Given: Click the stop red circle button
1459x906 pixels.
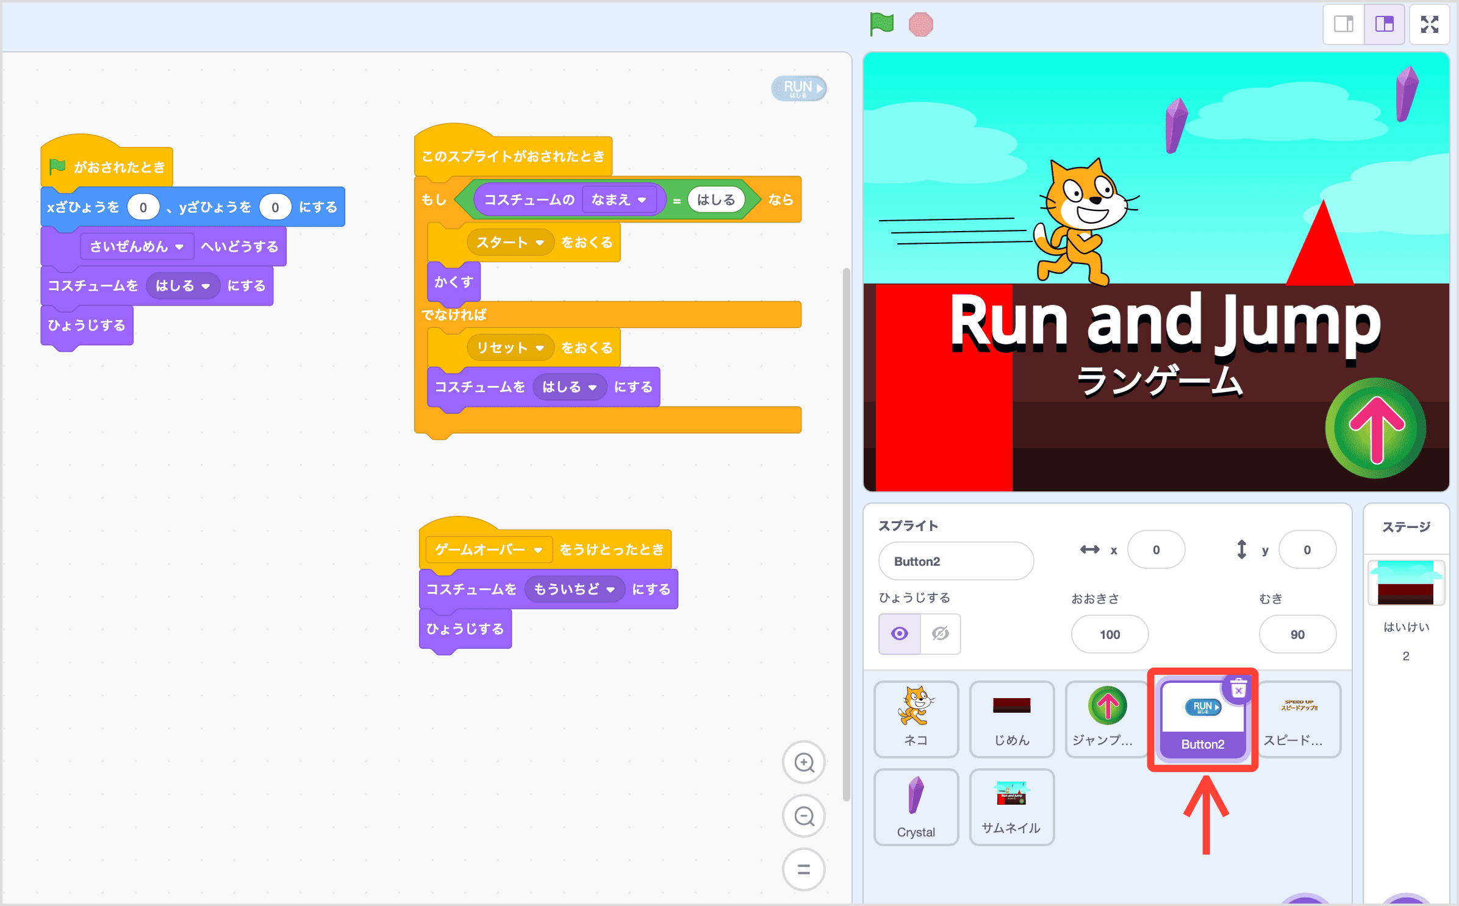Looking at the screenshot, I should (x=920, y=24).
